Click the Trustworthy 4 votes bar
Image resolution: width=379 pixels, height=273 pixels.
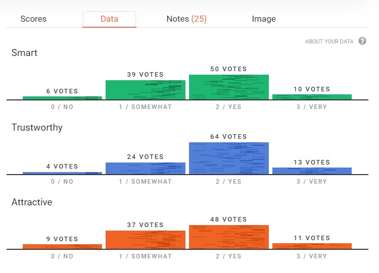pyautogui.click(x=62, y=173)
